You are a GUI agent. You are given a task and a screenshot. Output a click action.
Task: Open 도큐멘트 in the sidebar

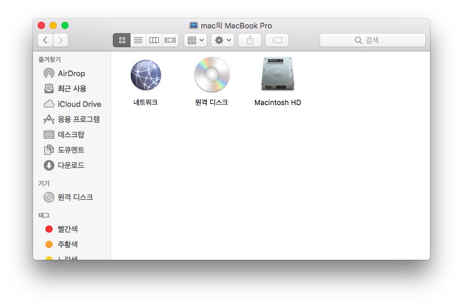click(x=72, y=150)
